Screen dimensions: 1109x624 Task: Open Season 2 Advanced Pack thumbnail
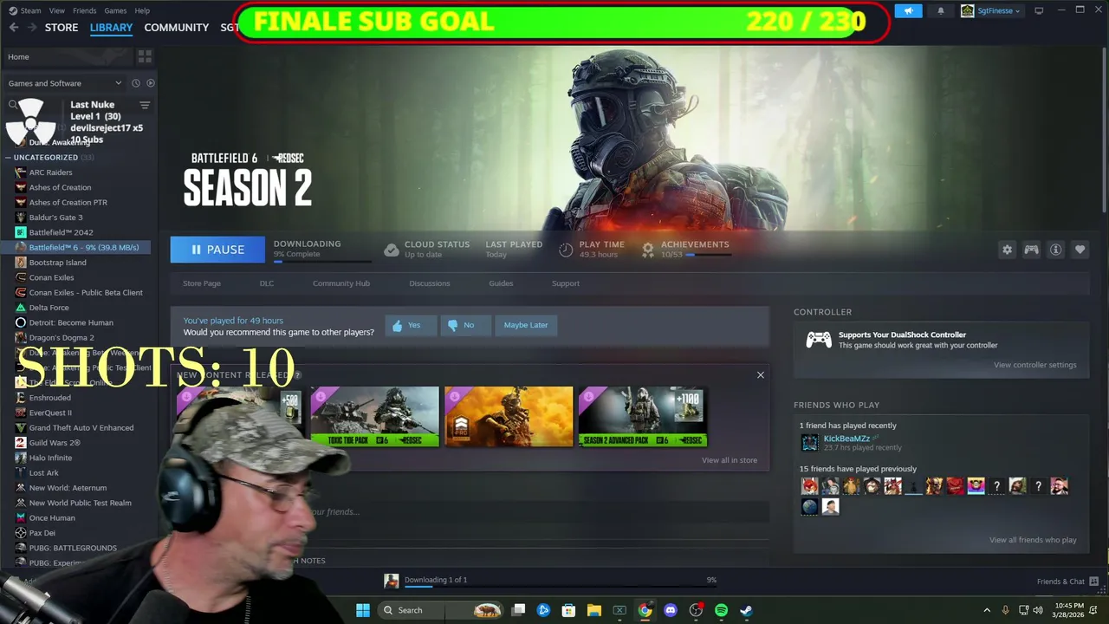pos(643,417)
